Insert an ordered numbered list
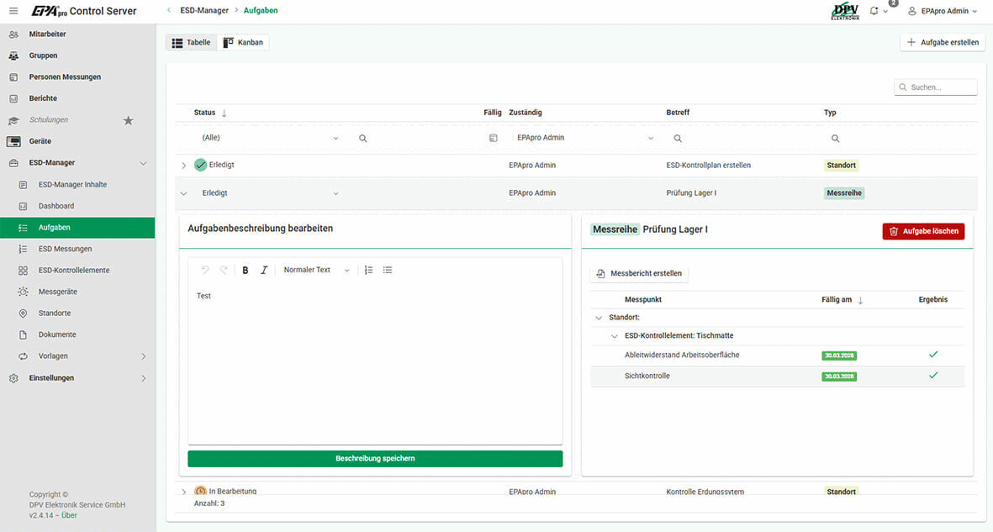 [x=368, y=270]
